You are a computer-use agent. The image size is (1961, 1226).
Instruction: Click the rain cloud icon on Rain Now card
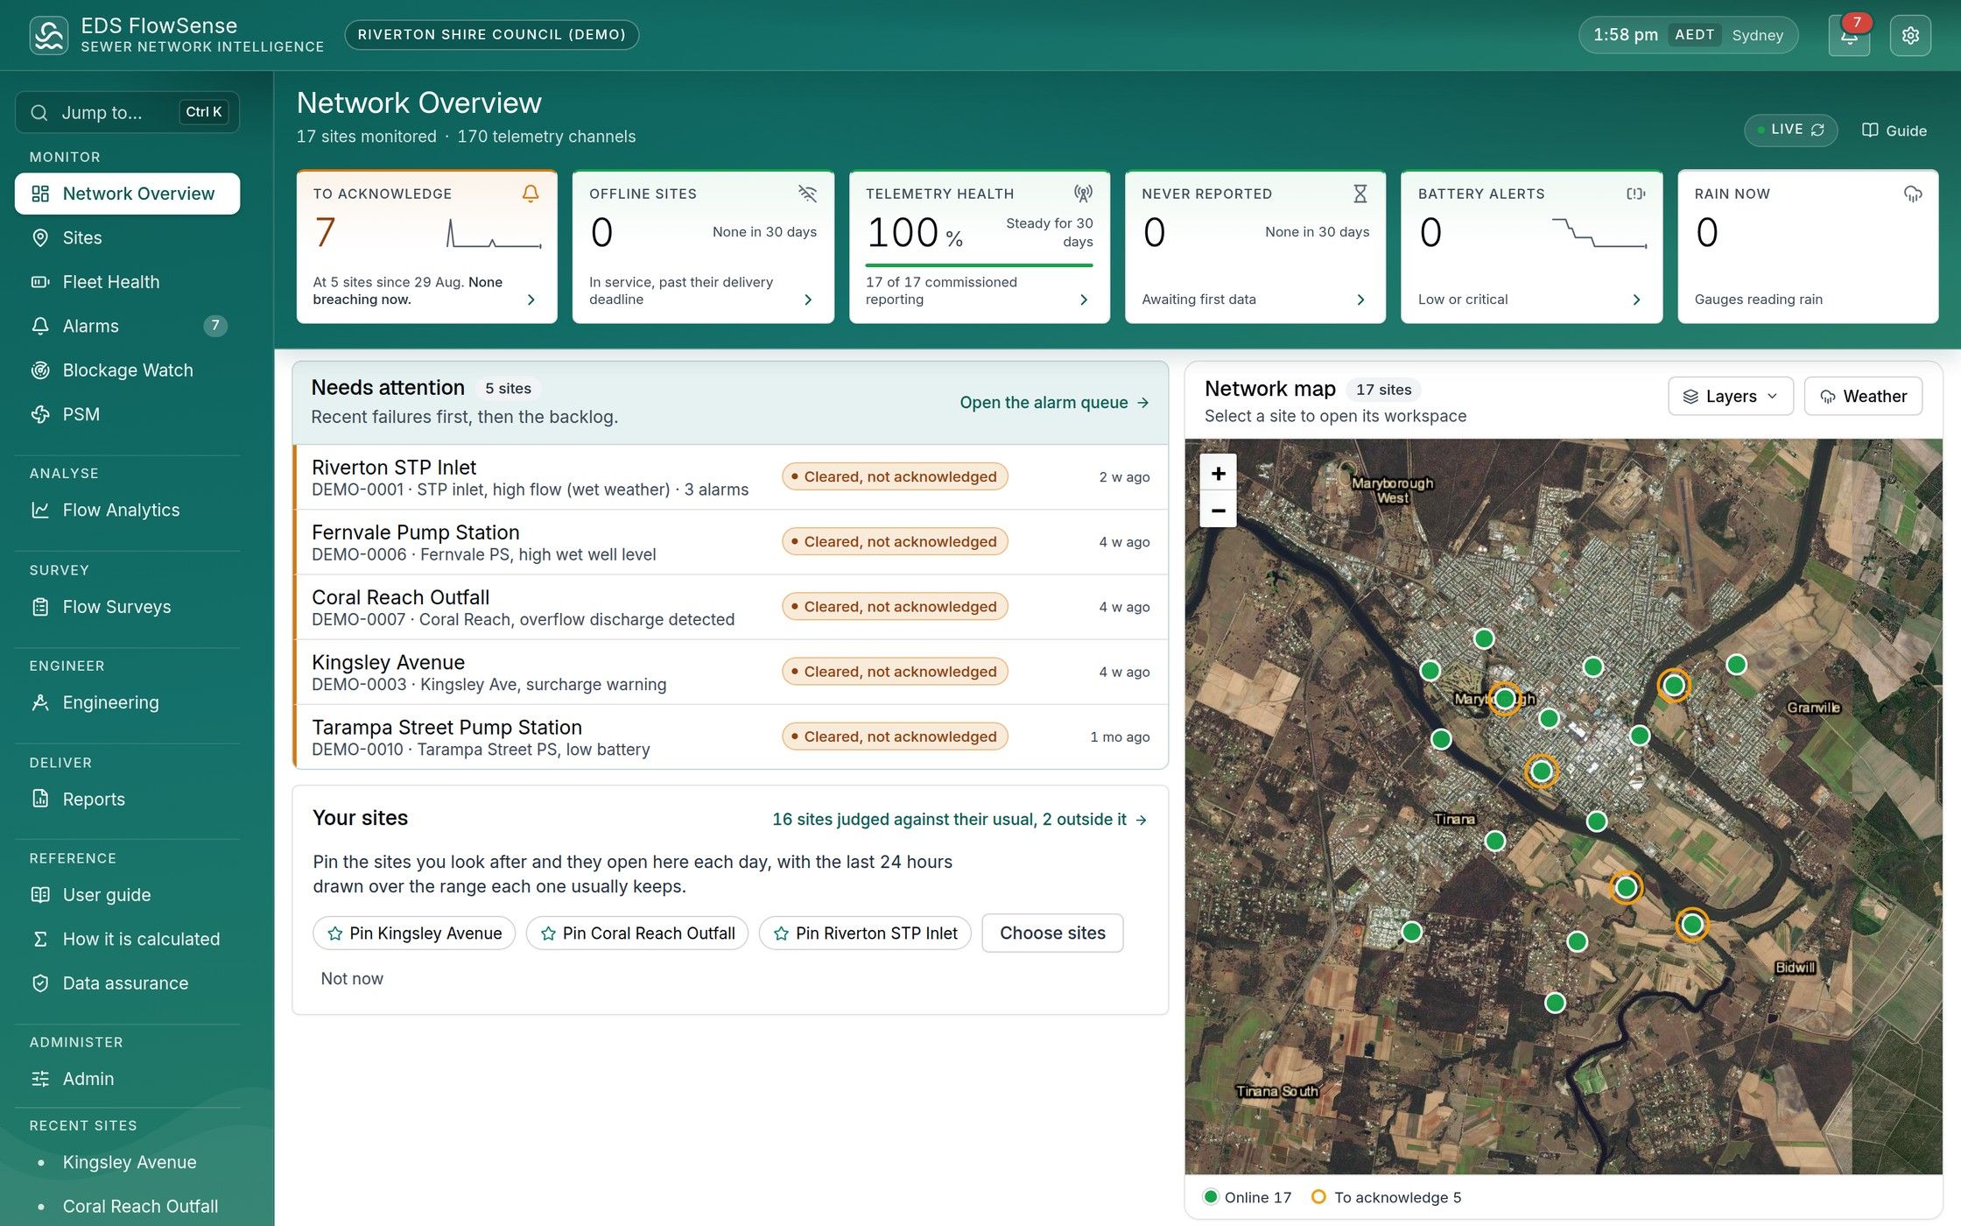[1913, 194]
